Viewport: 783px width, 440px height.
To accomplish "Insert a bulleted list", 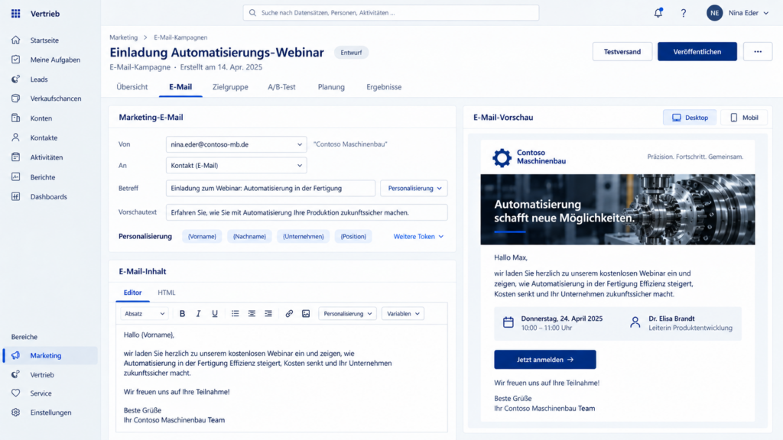I will tap(236, 314).
